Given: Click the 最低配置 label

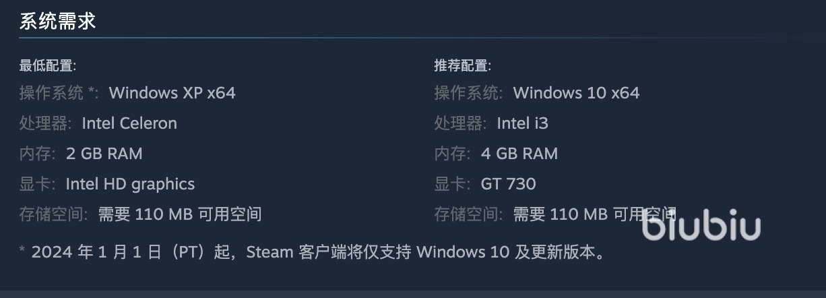Looking at the screenshot, I should point(47,66).
